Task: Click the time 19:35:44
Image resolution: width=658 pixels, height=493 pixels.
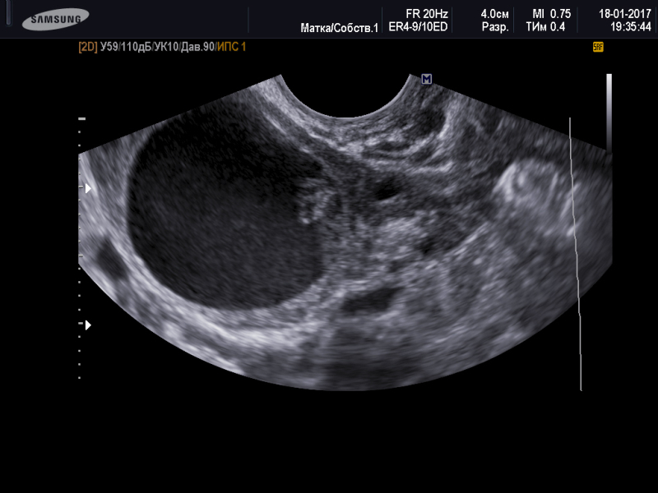Action: (x=630, y=27)
